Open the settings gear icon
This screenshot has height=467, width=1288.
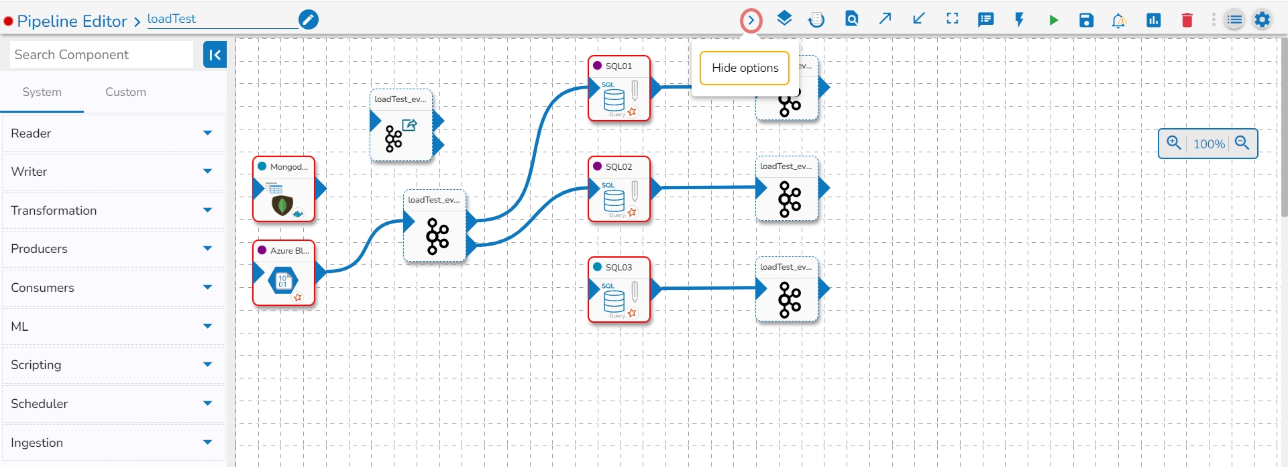coord(1263,19)
